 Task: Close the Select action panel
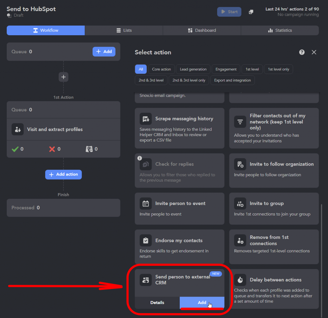pos(314,52)
